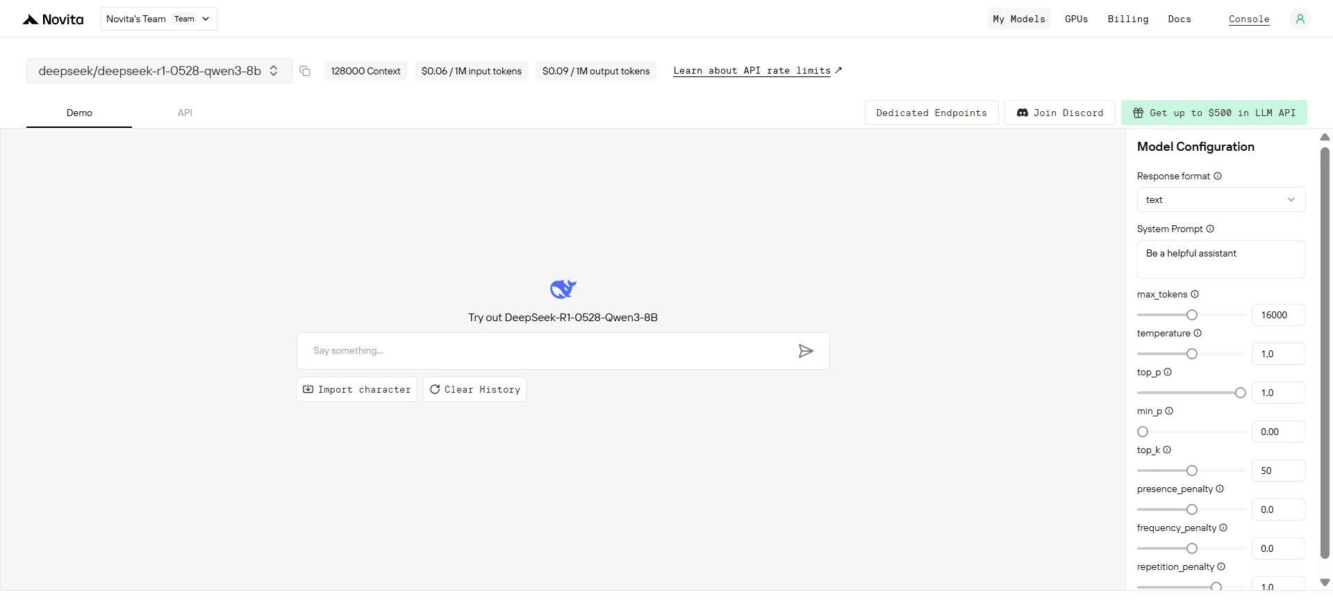Click the Dedicated Endpoints button
The width and height of the screenshot is (1333, 604).
tap(932, 113)
